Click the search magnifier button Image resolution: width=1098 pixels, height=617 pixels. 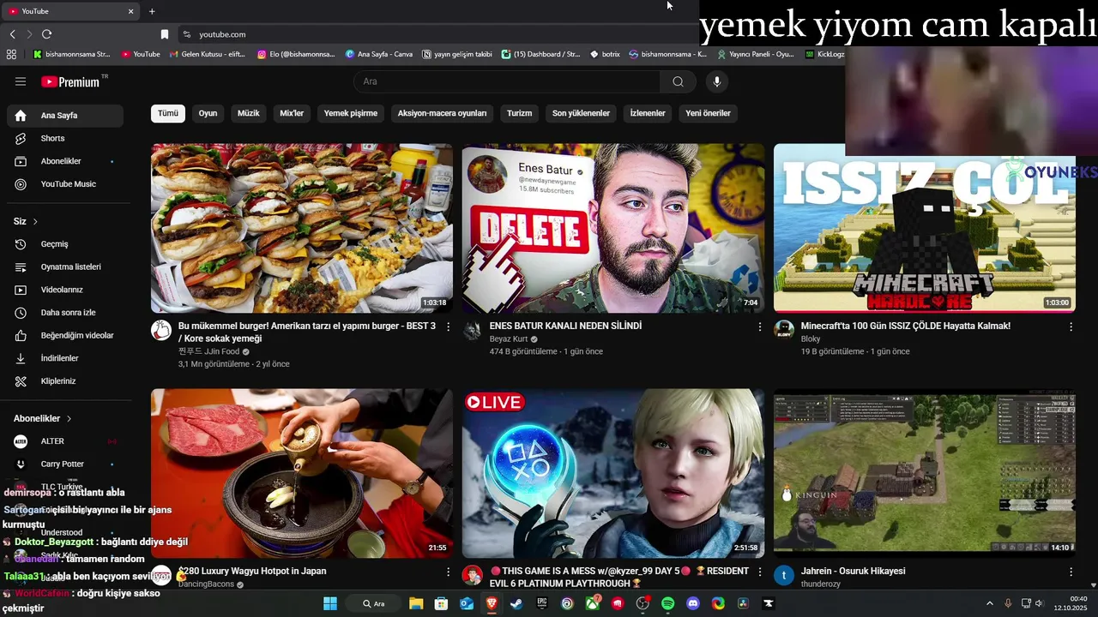pyautogui.click(x=678, y=81)
